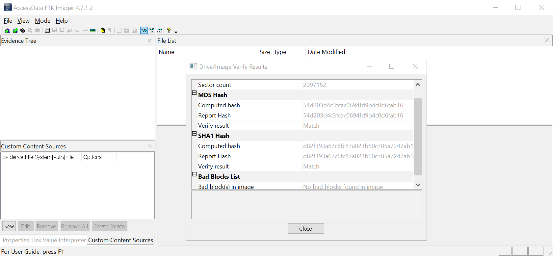The image size is (553, 256).
Task: Click the Verify Drive/Image toolbar icon
Action: 85,30
